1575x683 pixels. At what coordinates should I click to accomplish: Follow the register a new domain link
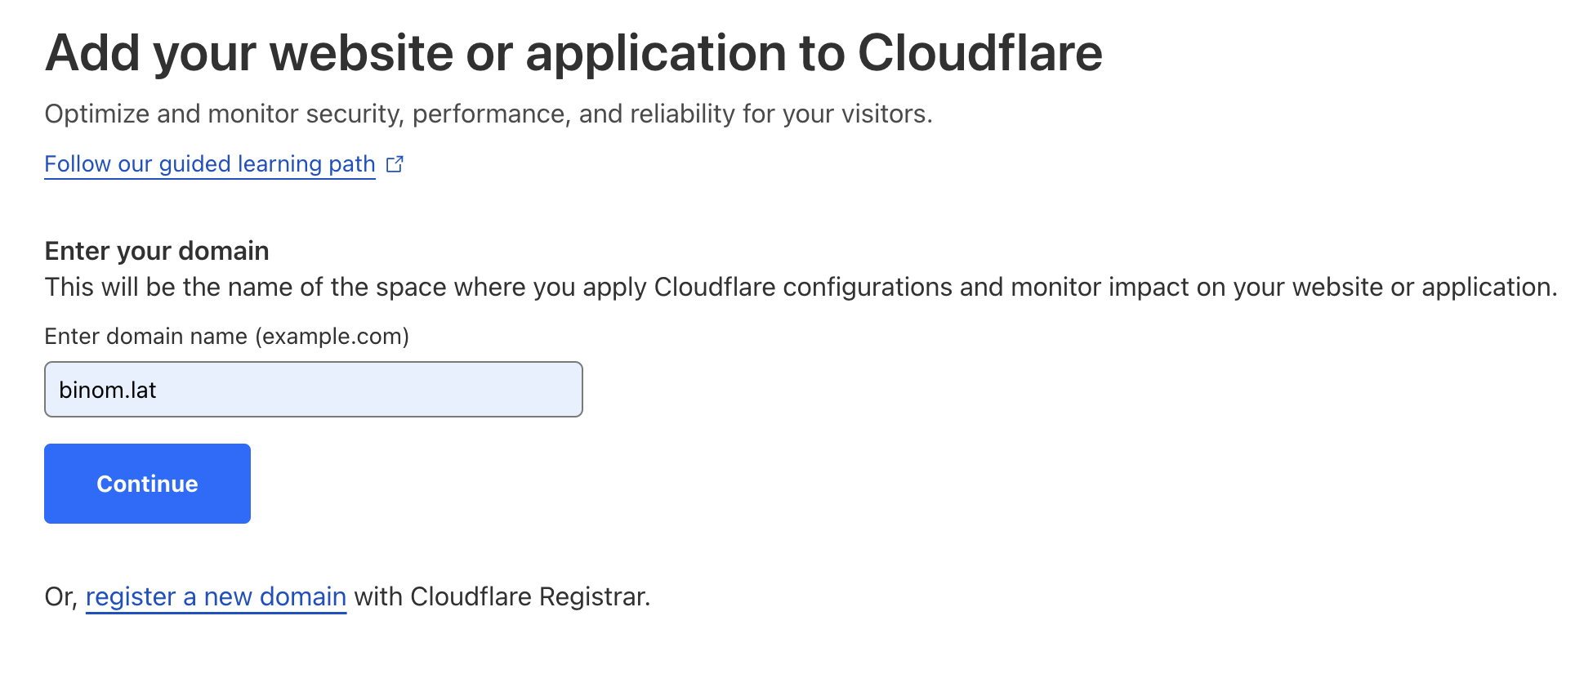click(x=216, y=597)
